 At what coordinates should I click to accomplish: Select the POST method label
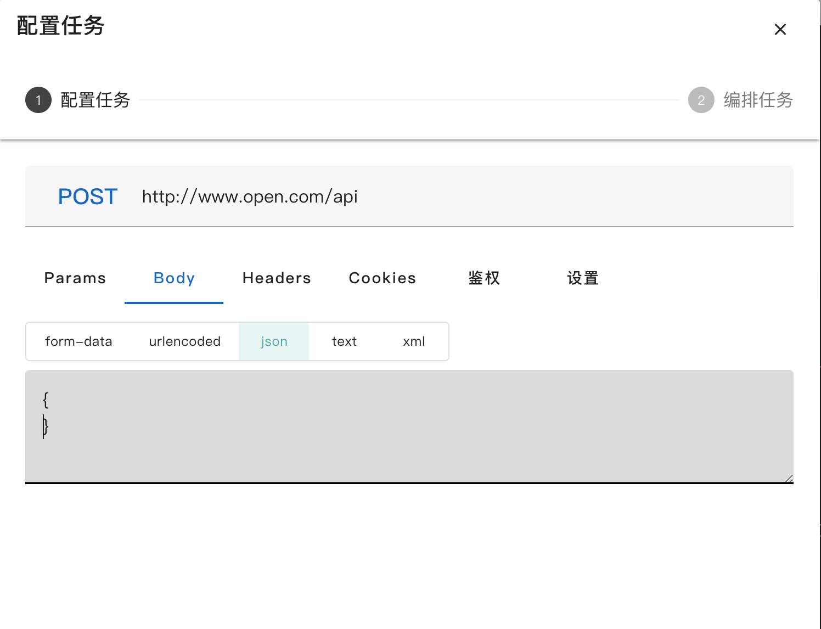88,196
